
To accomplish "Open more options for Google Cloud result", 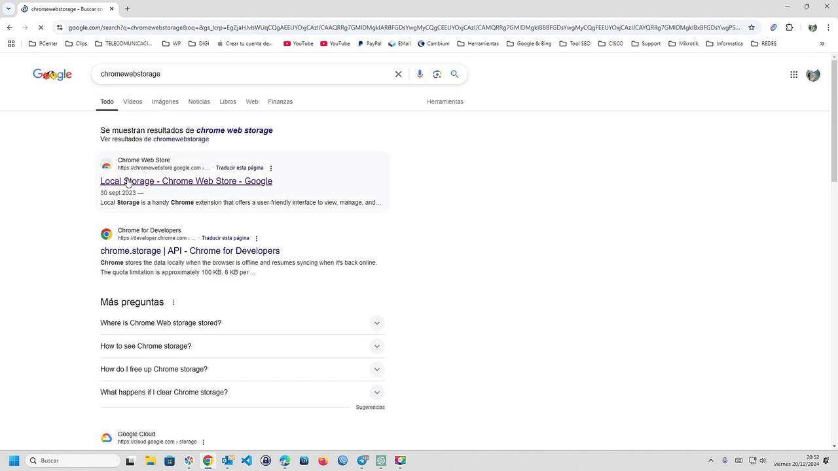I will (x=204, y=442).
